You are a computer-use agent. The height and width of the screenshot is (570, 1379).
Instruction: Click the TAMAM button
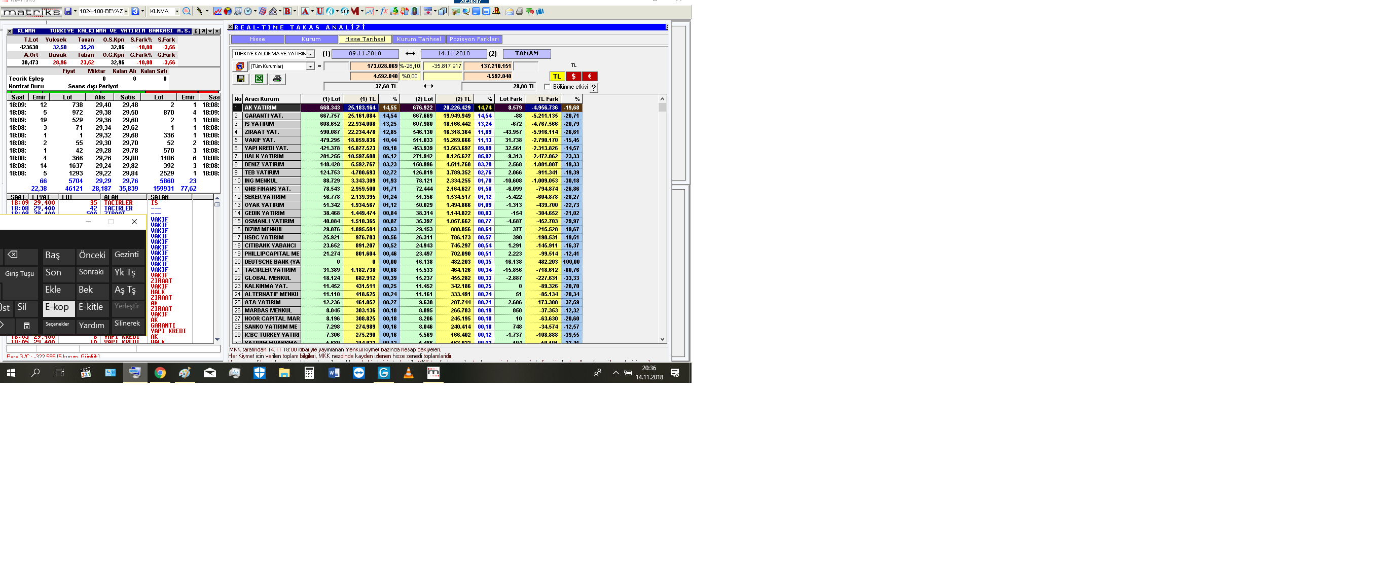pos(527,54)
